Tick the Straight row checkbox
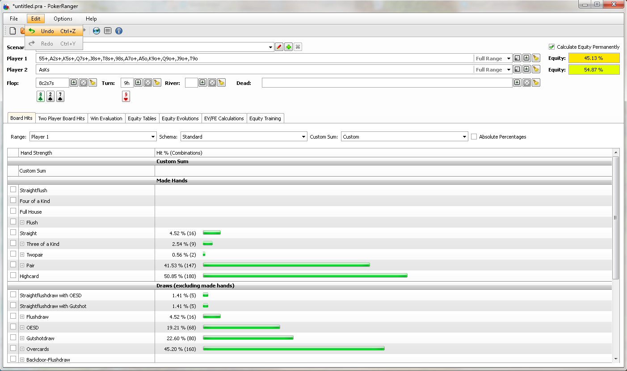Image resolution: width=627 pixels, height=371 pixels. click(13, 232)
